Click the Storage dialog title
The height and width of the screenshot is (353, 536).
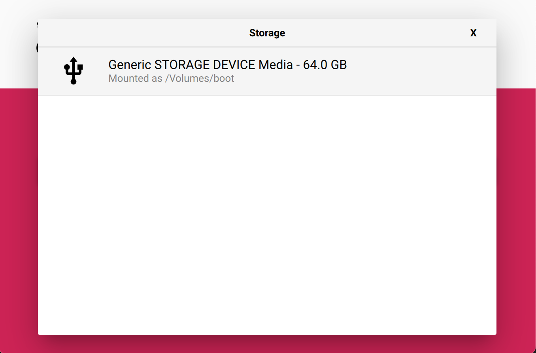[267, 33]
